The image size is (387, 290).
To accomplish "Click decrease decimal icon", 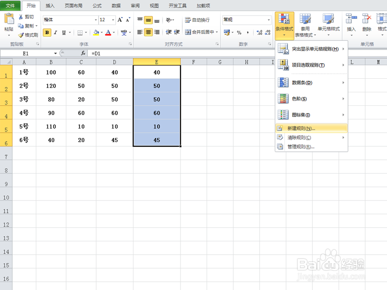I will tap(268, 32).
